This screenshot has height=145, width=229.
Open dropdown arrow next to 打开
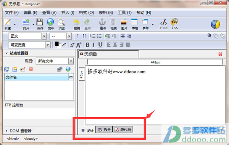34,24
